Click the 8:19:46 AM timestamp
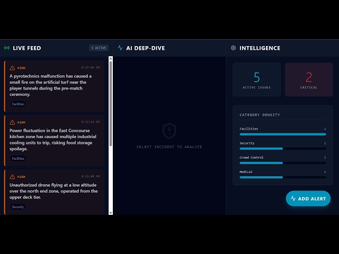Screen dimensions: 339x254 click(91, 68)
